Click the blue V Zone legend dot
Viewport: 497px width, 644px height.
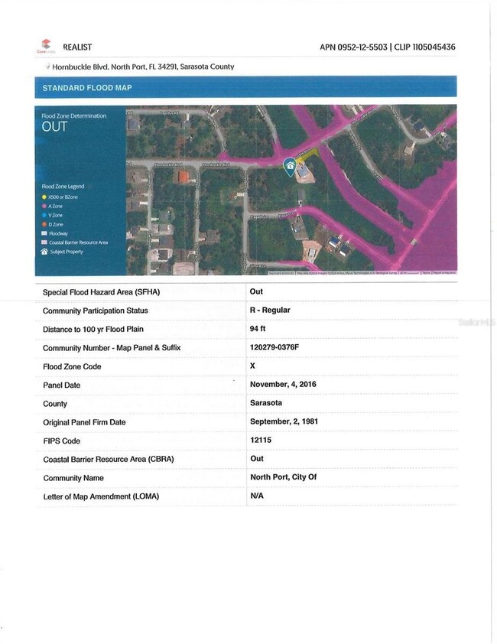pos(44,215)
